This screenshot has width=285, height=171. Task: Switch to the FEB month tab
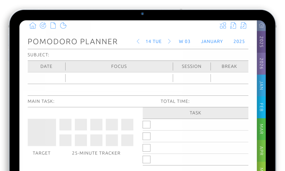[261, 107]
